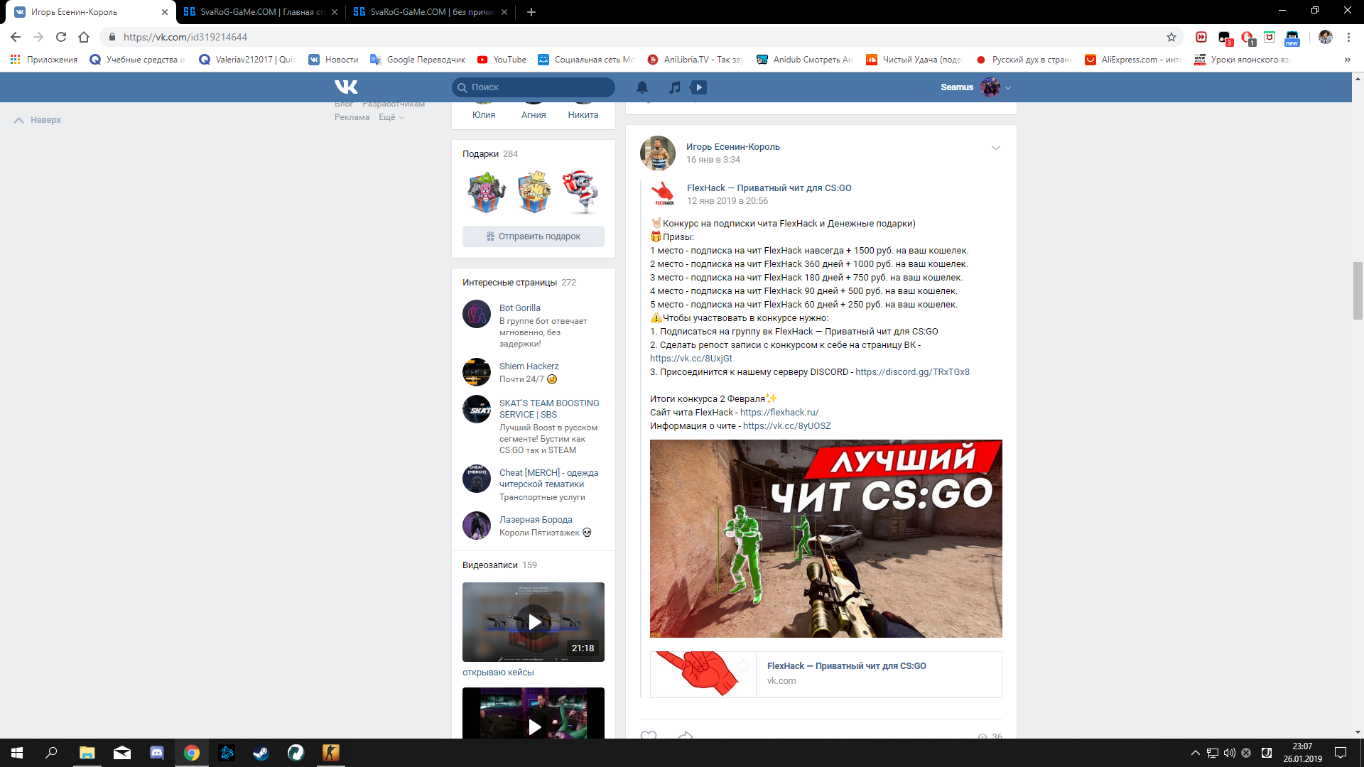Click the VK logo in header
1364x767 pixels.
(x=346, y=87)
